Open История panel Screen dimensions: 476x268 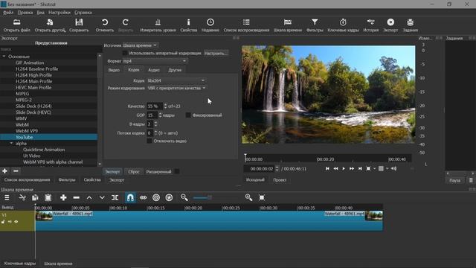click(370, 25)
